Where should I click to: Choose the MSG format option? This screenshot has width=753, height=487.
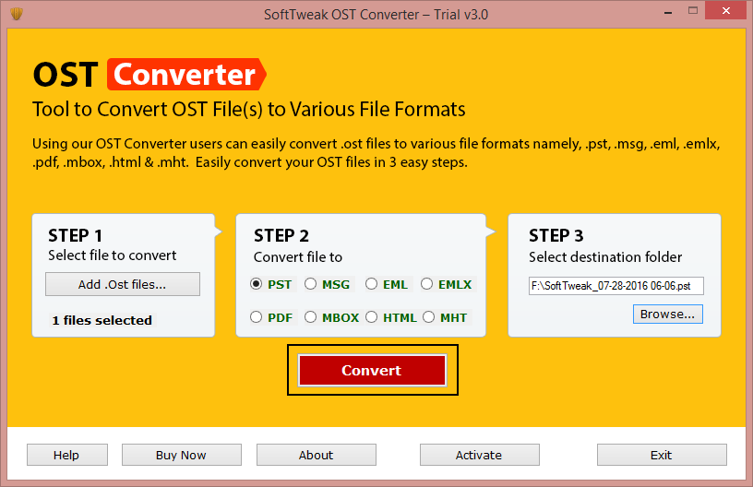[x=311, y=284]
